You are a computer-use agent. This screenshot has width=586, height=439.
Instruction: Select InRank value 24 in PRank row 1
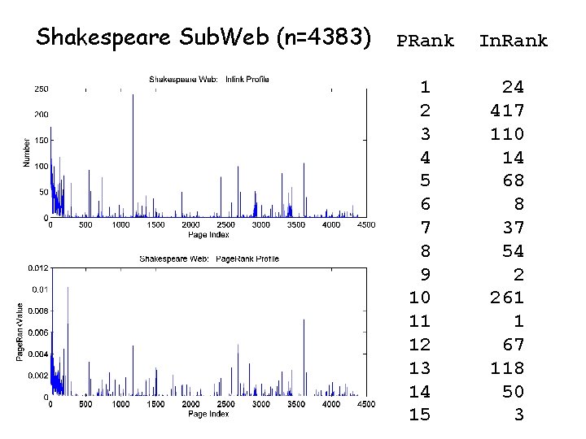click(x=513, y=87)
